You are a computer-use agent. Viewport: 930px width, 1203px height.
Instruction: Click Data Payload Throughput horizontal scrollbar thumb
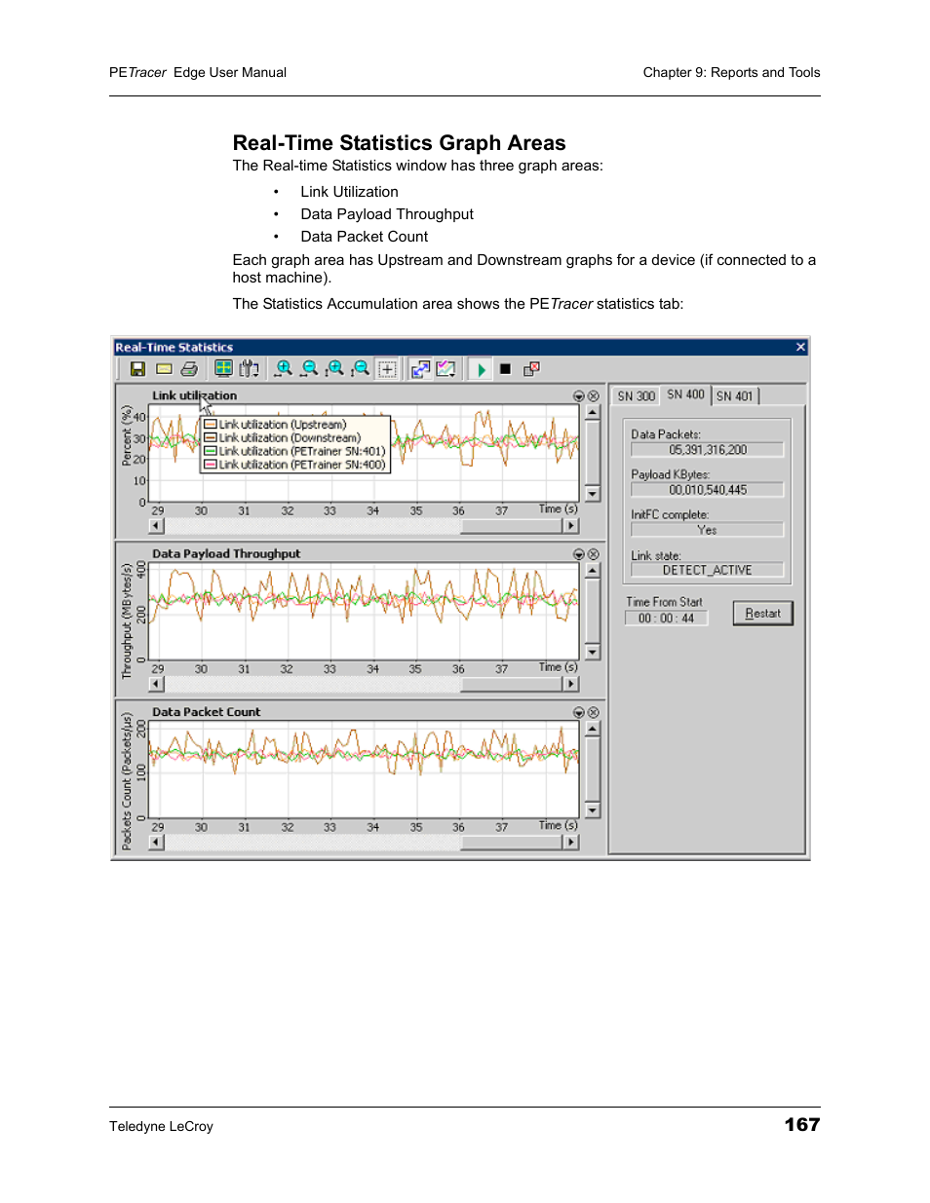point(512,684)
